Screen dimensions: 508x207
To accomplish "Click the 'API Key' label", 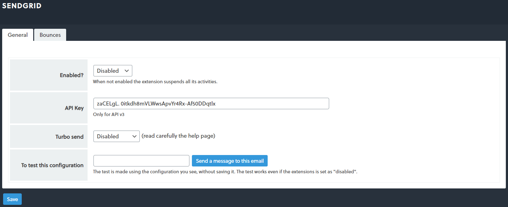I will [x=74, y=108].
